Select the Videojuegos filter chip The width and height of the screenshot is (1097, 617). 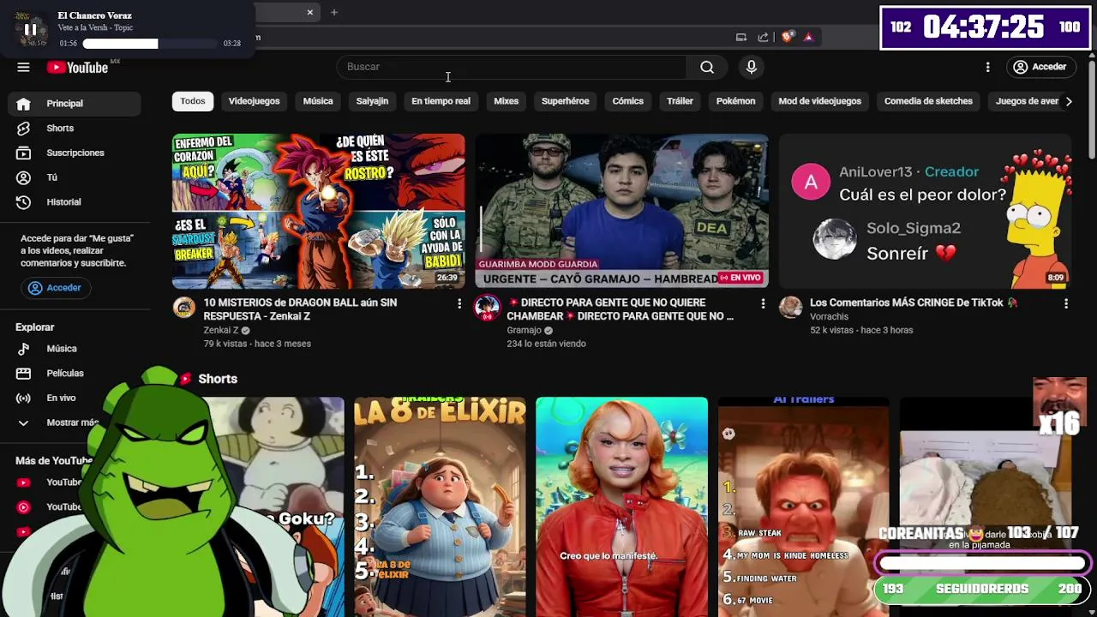click(254, 101)
